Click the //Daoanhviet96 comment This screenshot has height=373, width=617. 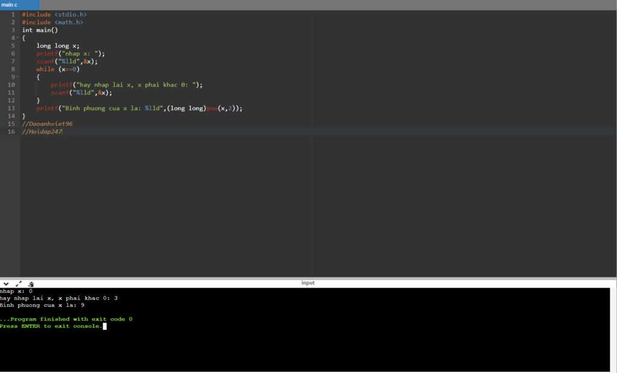47,124
